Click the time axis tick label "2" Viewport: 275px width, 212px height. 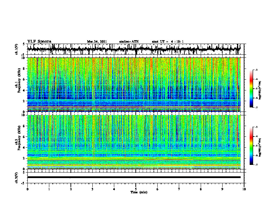click(71, 189)
